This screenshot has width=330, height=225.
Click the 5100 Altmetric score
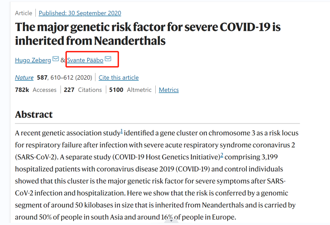tap(130, 90)
